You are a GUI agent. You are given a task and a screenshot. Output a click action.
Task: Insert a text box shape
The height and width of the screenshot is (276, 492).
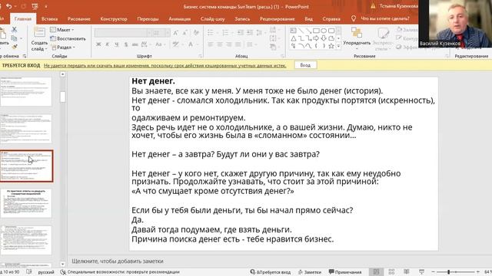tap(293, 31)
